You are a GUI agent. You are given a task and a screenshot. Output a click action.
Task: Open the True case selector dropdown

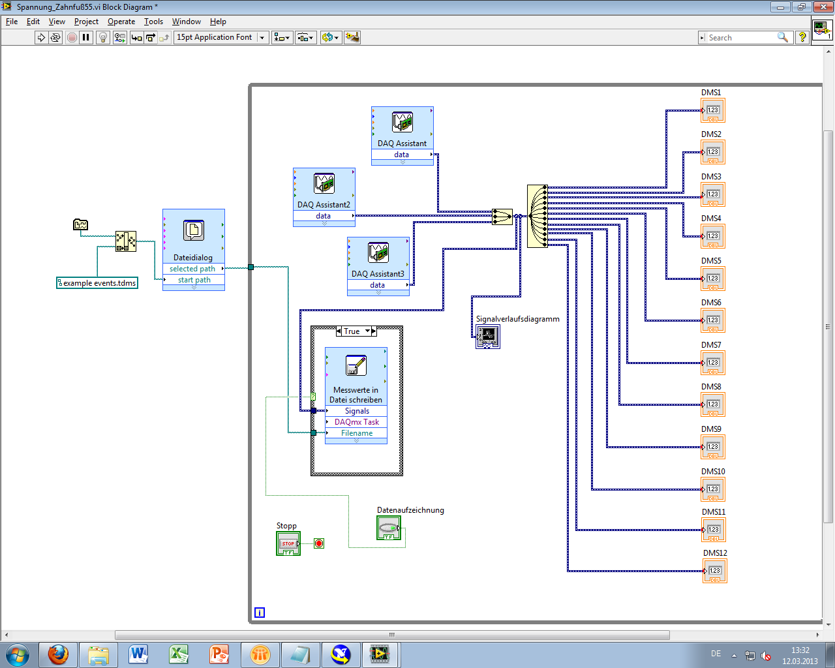pos(367,331)
